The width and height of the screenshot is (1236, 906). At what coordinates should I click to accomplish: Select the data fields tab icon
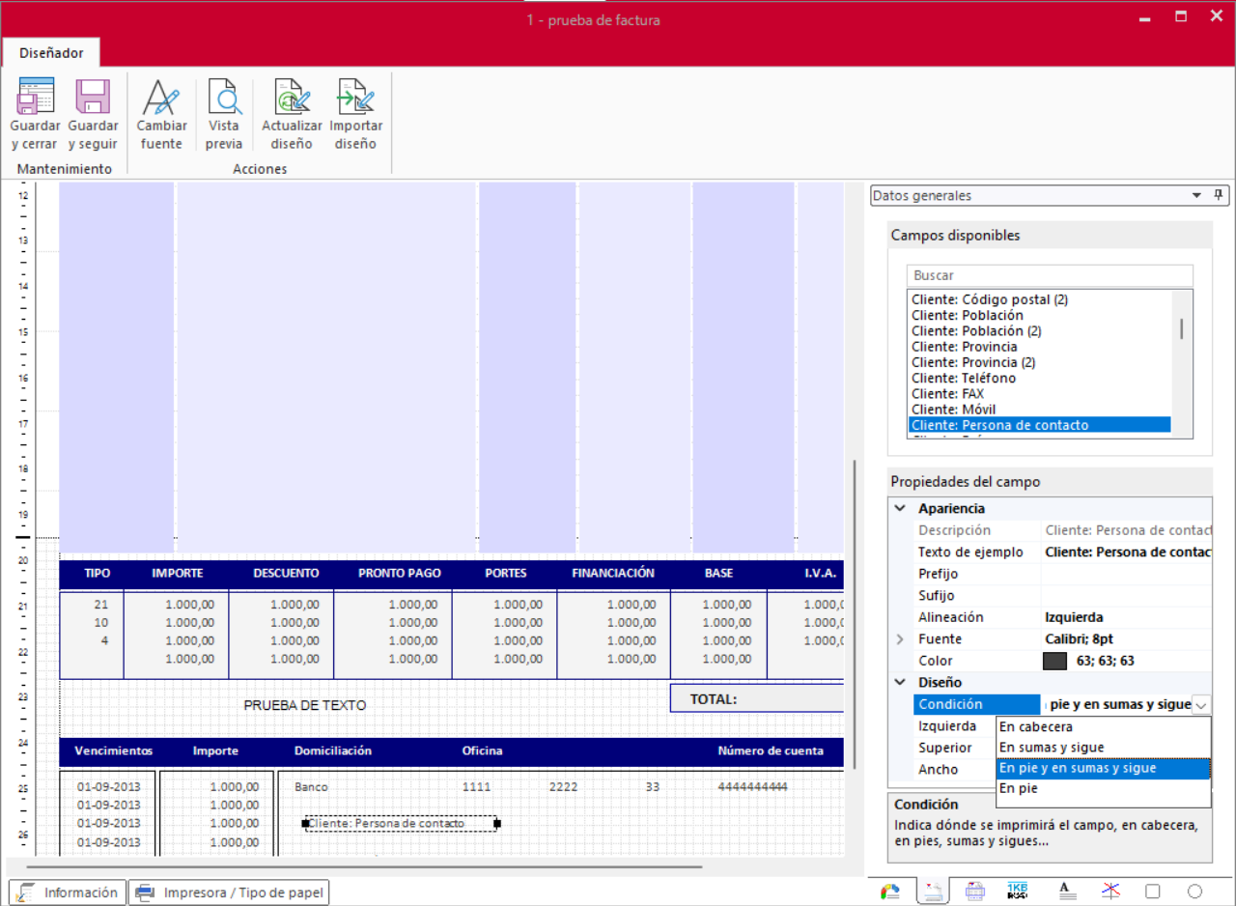click(x=932, y=892)
